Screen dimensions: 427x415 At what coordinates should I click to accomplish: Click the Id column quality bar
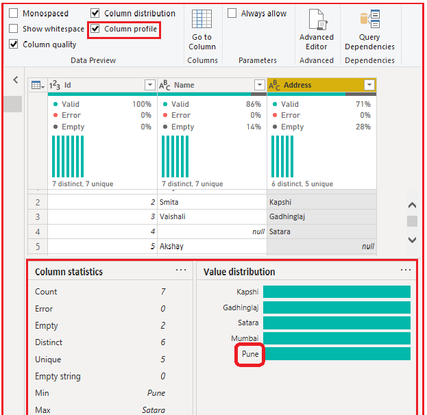coord(102,94)
